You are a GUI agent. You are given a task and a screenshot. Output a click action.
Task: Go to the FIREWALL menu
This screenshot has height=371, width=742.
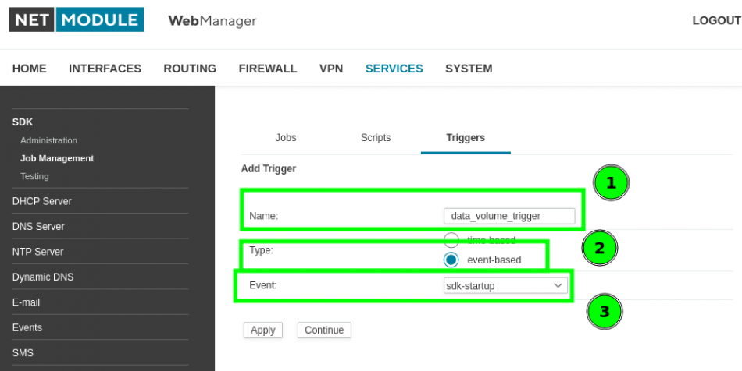[268, 69]
